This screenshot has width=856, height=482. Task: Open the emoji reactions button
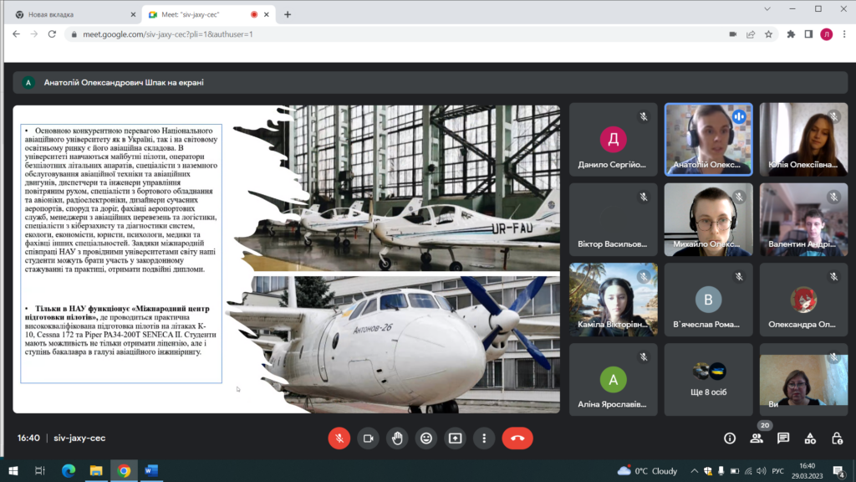point(426,438)
